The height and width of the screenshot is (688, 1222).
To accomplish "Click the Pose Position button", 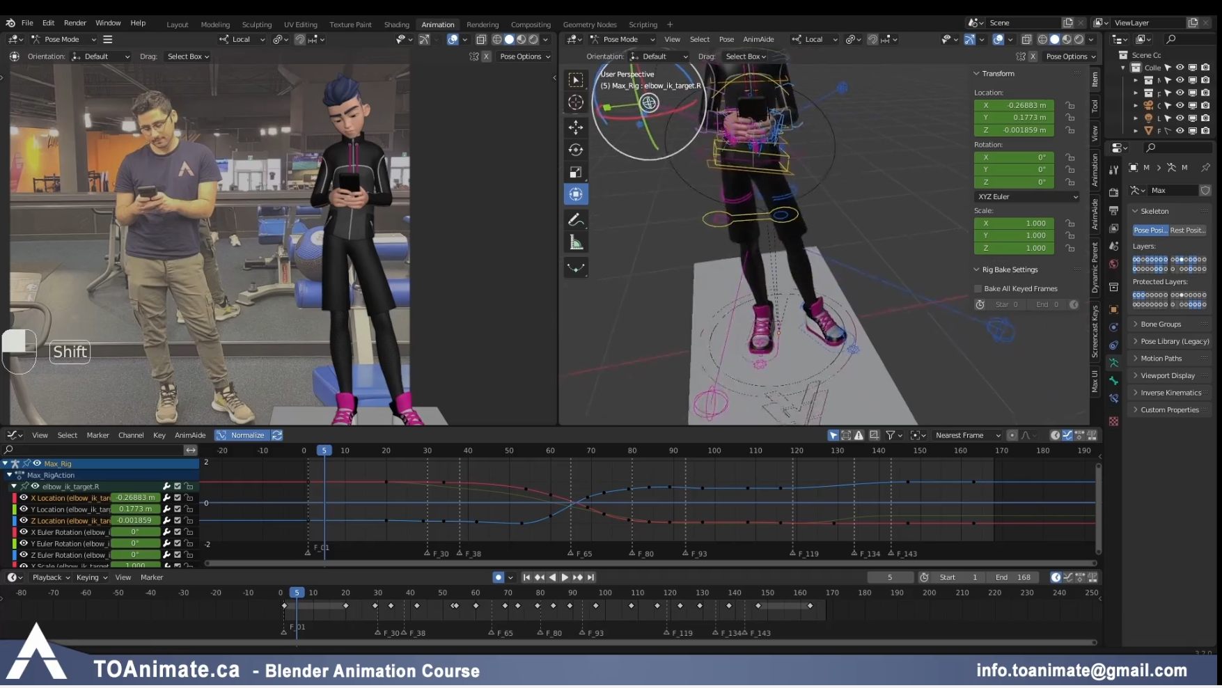I will click(x=1150, y=230).
